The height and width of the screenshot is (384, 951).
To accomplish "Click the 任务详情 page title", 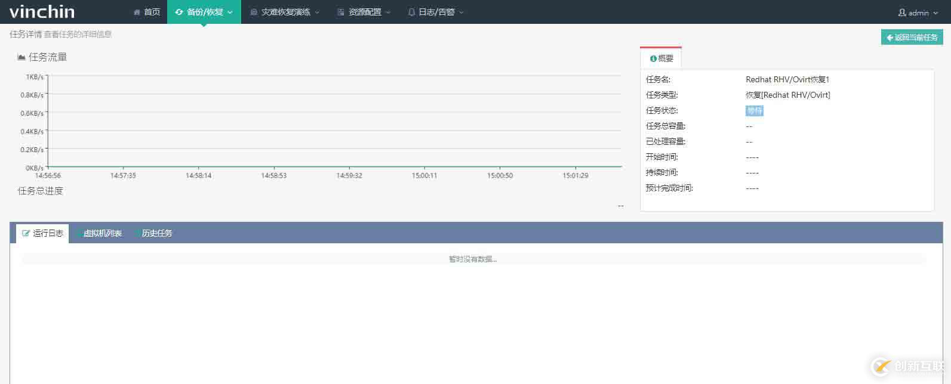I will coord(26,34).
